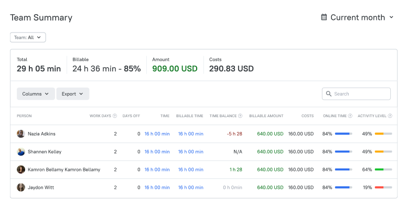Click the 909.00 USD Amount total
This screenshot has width=407, height=206.
[x=175, y=69]
